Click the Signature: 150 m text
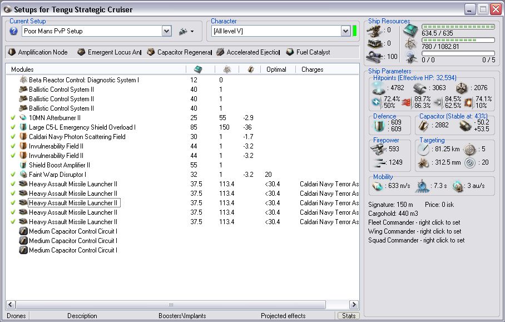Viewport: 505px width, 322px height. [390, 205]
